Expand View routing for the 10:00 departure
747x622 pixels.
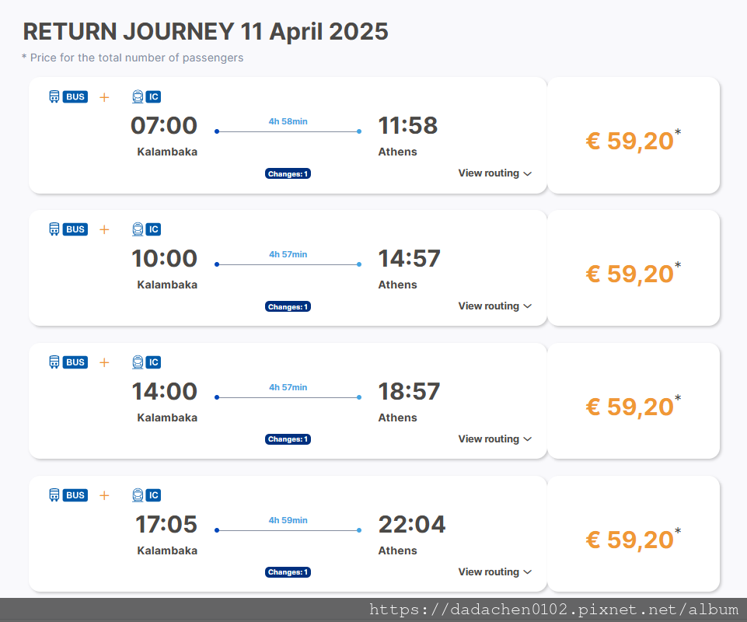[494, 306]
